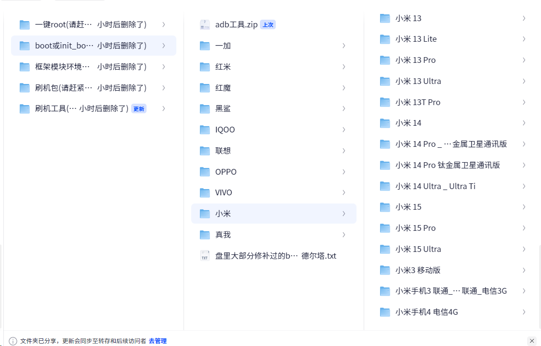This screenshot has height=346, width=541.
Task: Select the 小米 13 Ultra folder name
Action: point(418,81)
